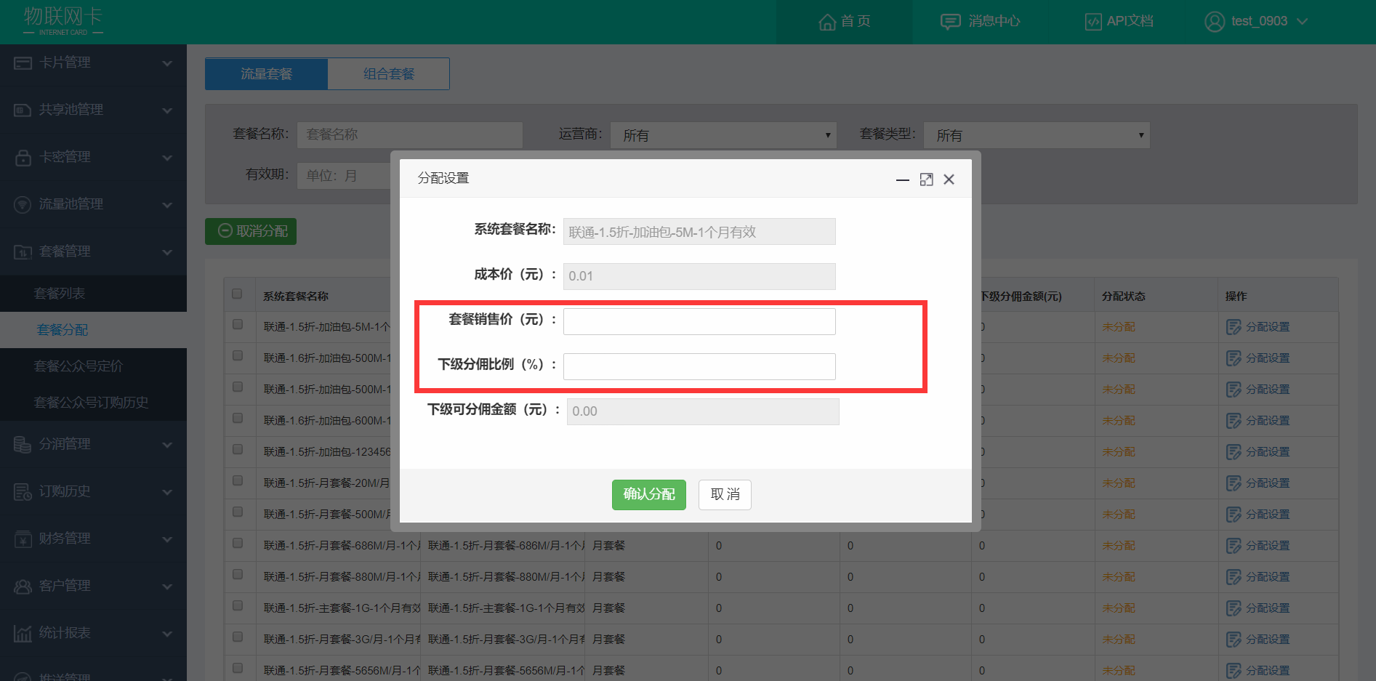Screen dimensions: 1376x681
Task: Check row 联通-1.6折-加油包-500M checkbox
Action: (238, 355)
